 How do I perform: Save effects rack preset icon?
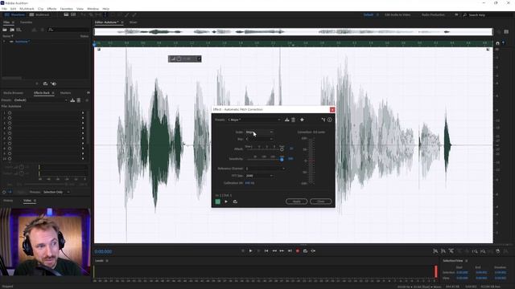[72, 100]
